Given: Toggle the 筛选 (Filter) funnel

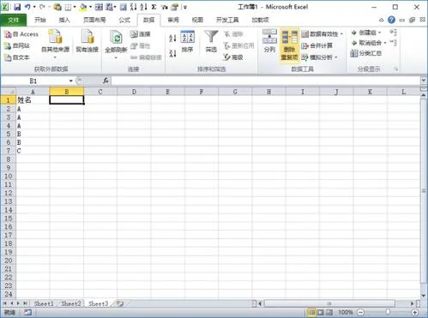Looking at the screenshot, I should pos(211,42).
